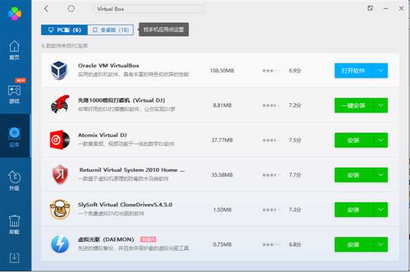Image resolution: width=410 pixels, height=273 pixels.
Task: Click the 35.58MB size text
Action: click(222, 175)
